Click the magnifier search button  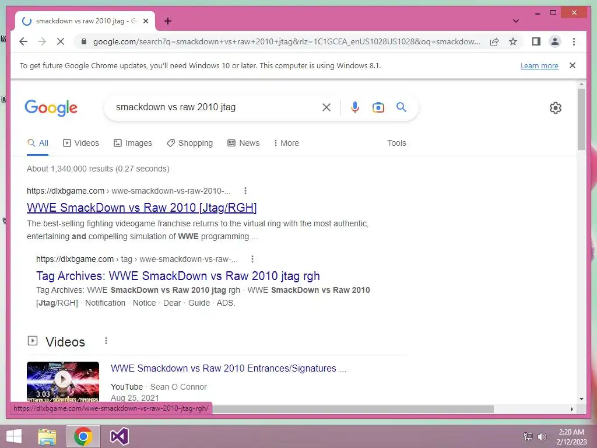401,107
